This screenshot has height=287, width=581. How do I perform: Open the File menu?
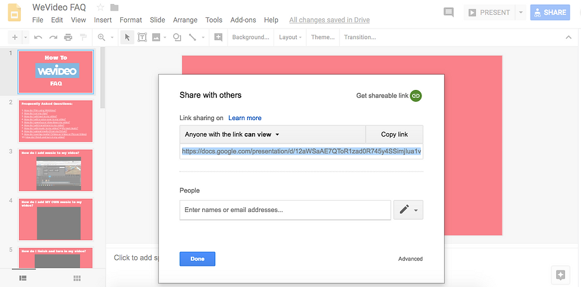point(38,20)
